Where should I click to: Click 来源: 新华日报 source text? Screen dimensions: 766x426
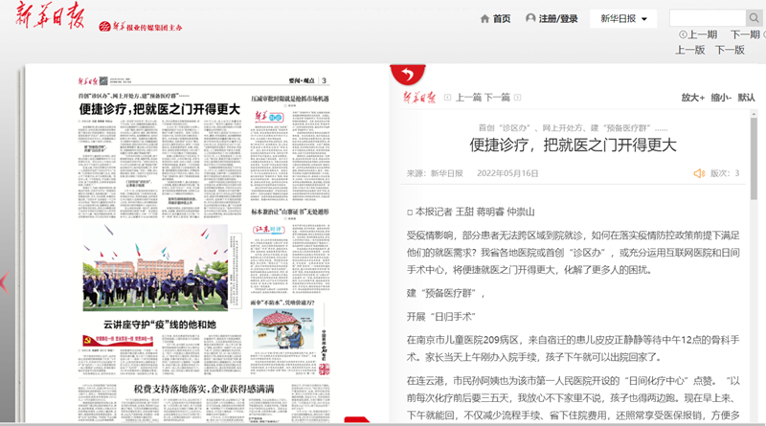(x=435, y=173)
